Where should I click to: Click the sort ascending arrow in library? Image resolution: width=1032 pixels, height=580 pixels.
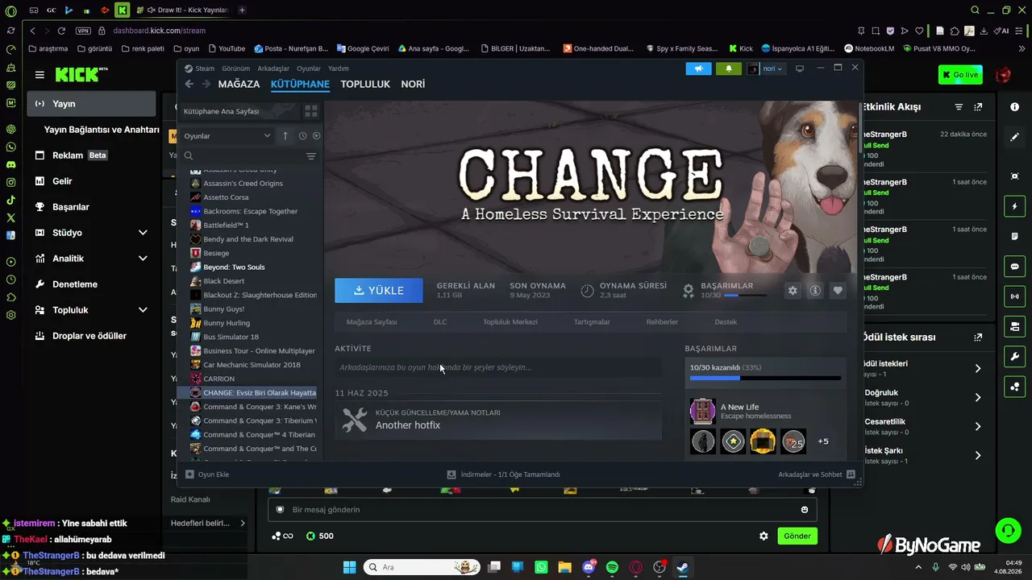(285, 136)
